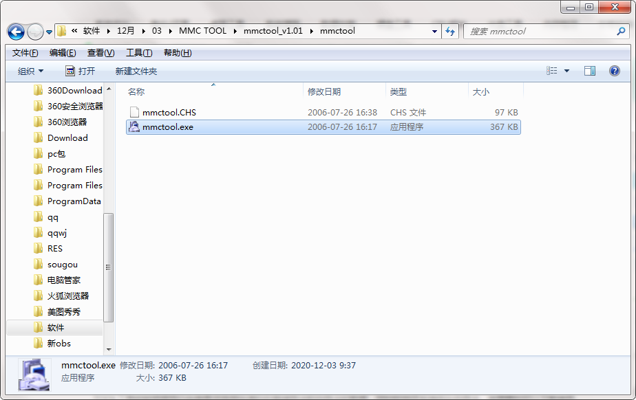Click the blank icon of mmctool.CHS
The height and width of the screenshot is (400, 636).
(134, 112)
